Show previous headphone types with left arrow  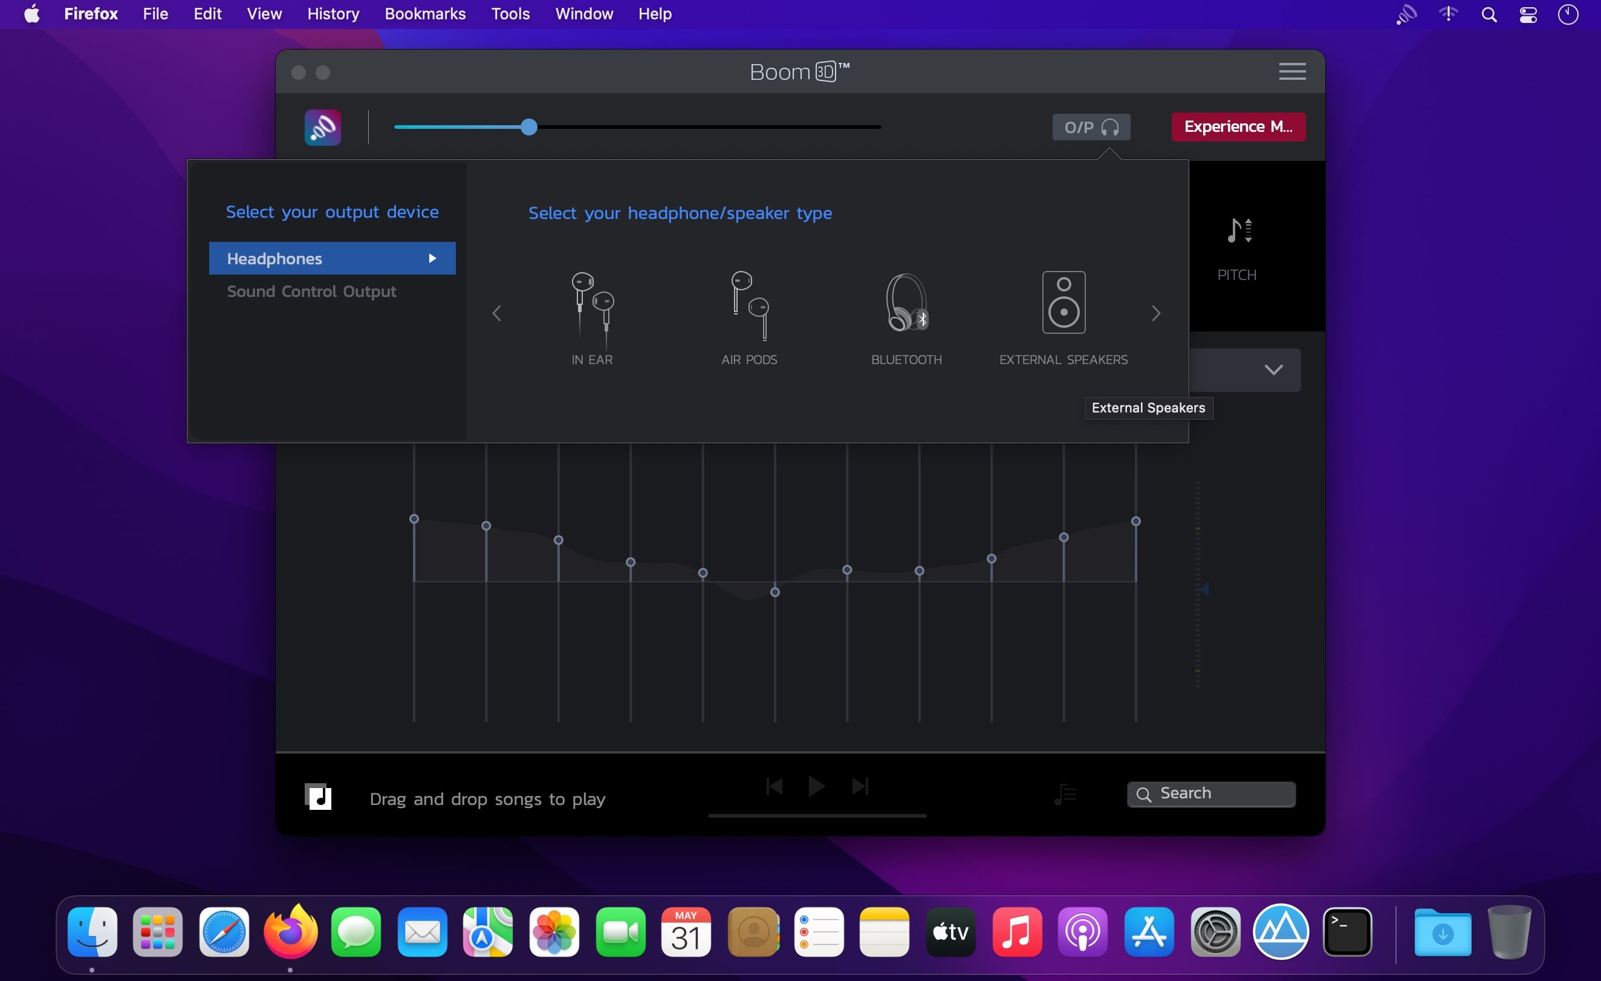tap(497, 313)
